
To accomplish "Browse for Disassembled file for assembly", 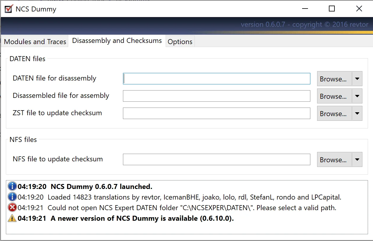I will pyautogui.click(x=334, y=96).
